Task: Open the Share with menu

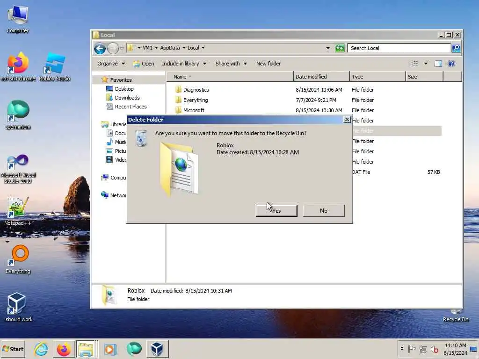Action: point(231,64)
